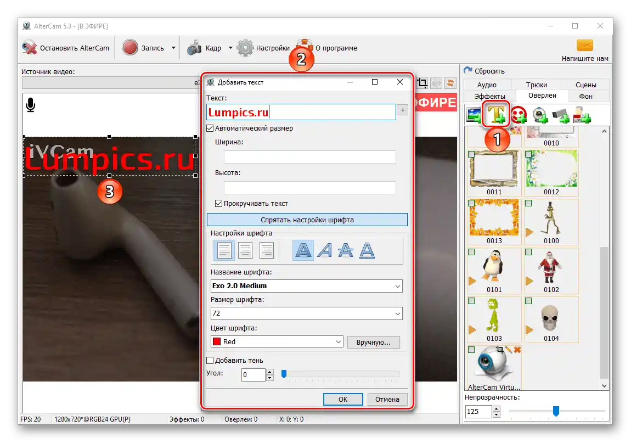Viewport: 631px width, 443px height.
Task: Click the crop icon on AlterCam Virtu... overlay
Action: pyautogui.click(x=500, y=350)
